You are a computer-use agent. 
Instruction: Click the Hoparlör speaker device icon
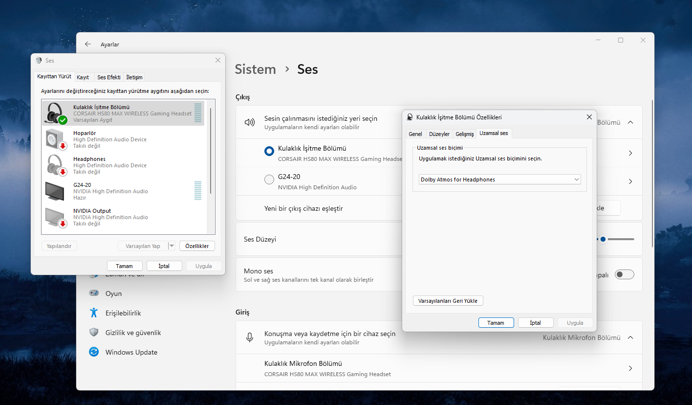tap(57, 139)
